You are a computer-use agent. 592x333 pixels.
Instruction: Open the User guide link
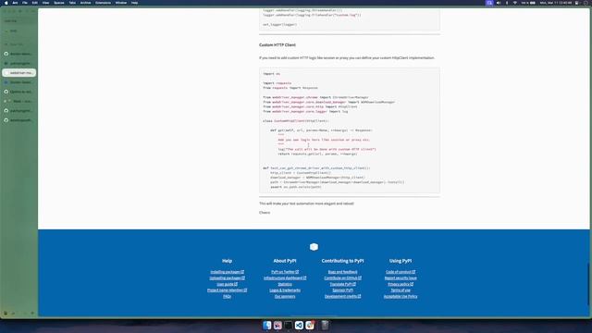tap(227, 284)
